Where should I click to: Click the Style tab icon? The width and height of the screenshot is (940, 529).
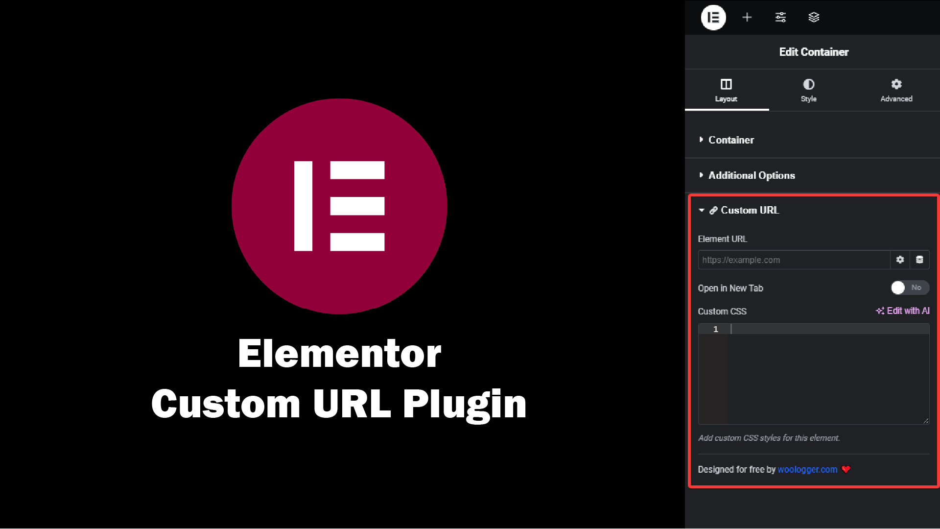click(x=809, y=84)
